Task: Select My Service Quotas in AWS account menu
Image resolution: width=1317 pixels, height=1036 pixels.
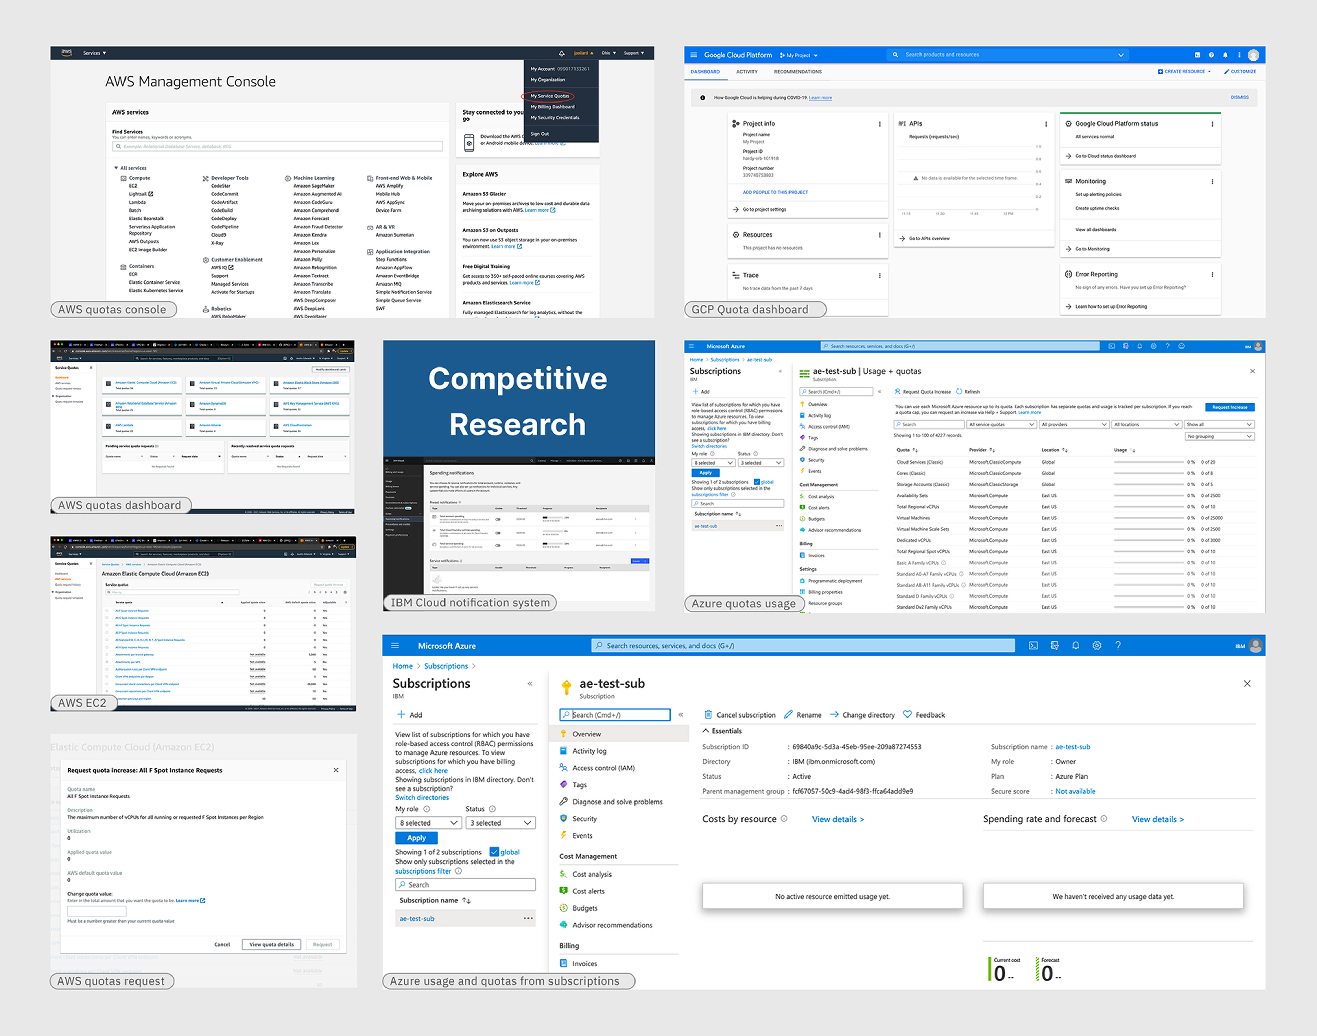Action: point(550,96)
